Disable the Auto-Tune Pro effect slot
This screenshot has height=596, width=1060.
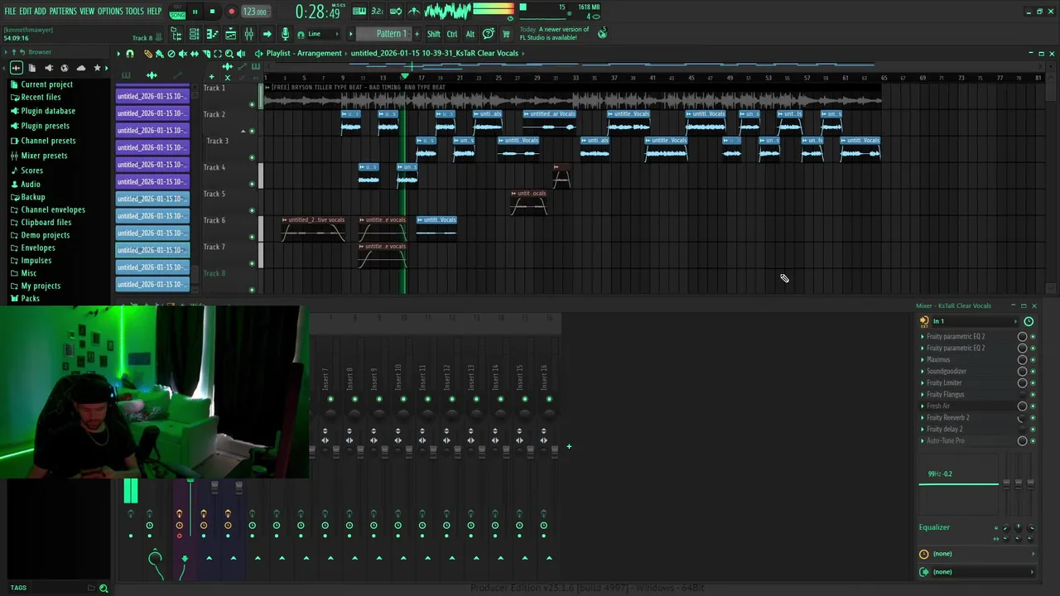[1033, 441]
